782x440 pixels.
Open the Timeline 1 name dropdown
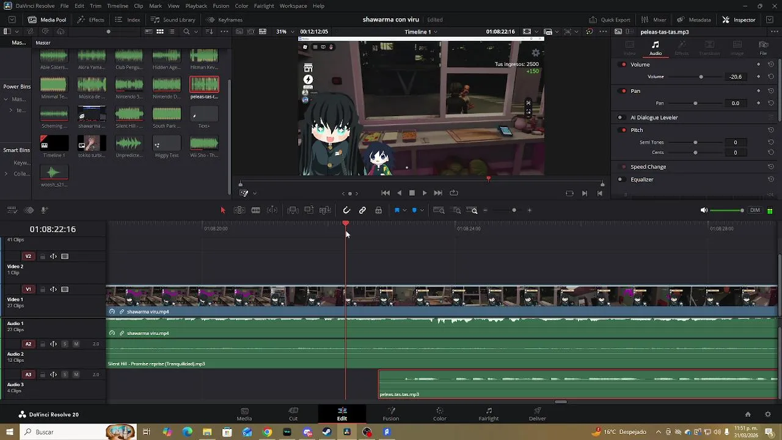click(420, 31)
